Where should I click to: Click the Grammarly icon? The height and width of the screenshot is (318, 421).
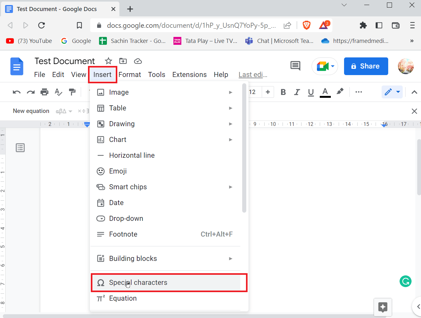(x=406, y=281)
